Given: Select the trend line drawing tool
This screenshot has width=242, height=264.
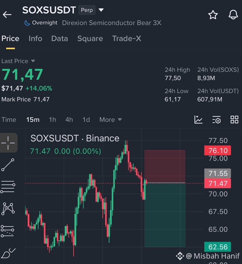Looking at the screenshot, I should pyautogui.click(x=8, y=165).
